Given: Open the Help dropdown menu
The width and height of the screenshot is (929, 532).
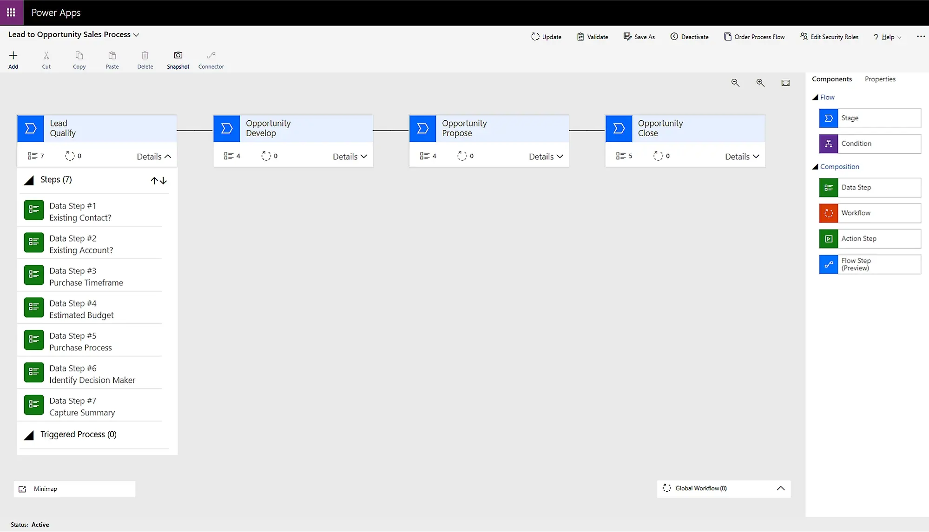Looking at the screenshot, I should pyautogui.click(x=887, y=37).
